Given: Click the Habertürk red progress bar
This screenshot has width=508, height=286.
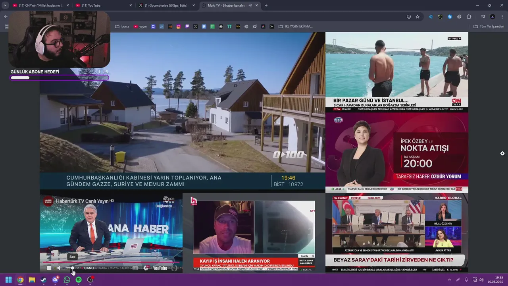Looking at the screenshot, I should point(111,263).
